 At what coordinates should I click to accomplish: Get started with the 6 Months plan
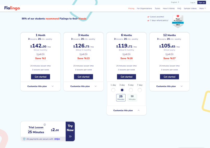tap(126, 77)
